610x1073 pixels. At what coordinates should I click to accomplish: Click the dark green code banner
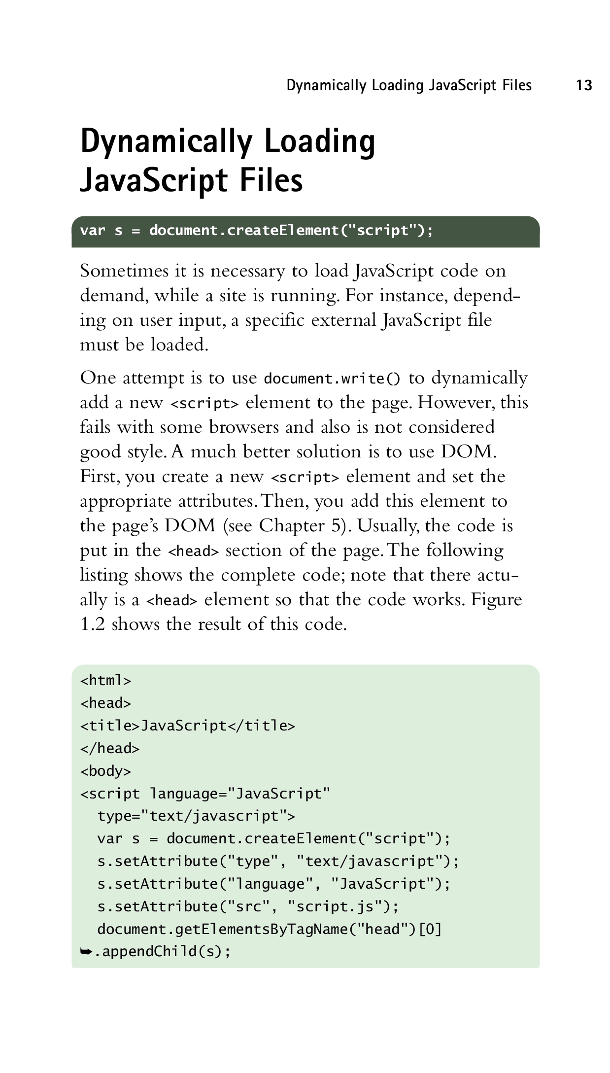coord(305,231)
